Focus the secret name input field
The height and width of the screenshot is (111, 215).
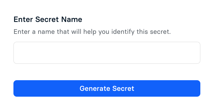click(107, 53)
